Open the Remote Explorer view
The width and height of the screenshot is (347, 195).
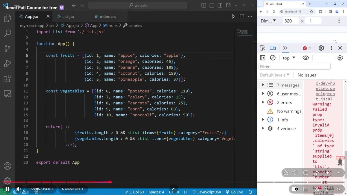click(8, 93)
